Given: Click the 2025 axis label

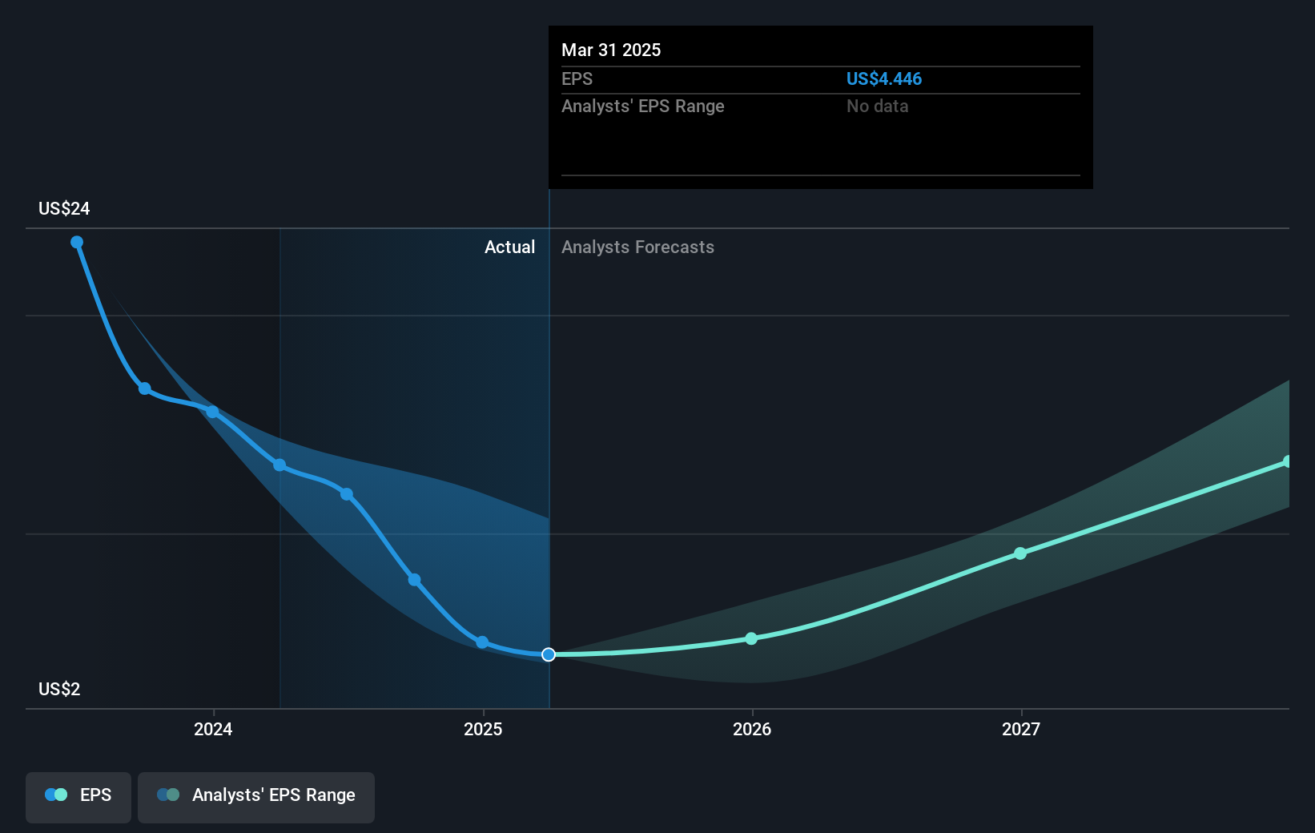Looking at the screenshot, I should click(483, 729).
